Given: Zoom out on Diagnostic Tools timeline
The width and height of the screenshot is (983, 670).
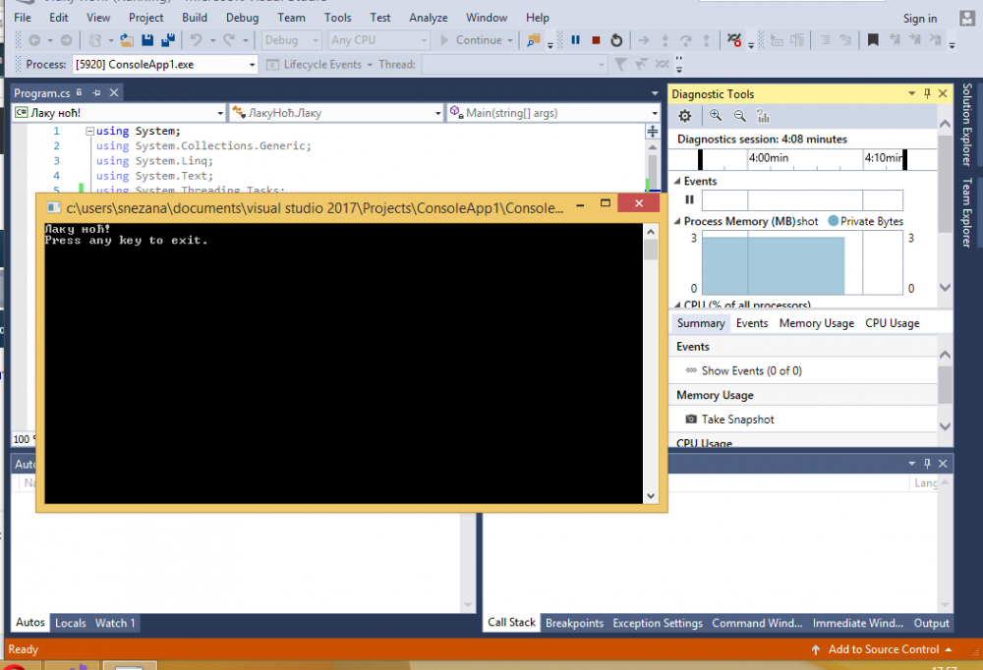Looking at the screenshot, I should (x=740, y=115).
